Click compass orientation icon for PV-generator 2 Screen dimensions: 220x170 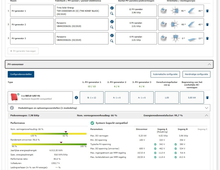click(175, 24)
